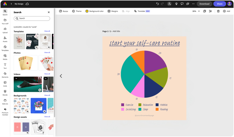Open the Grids panel
The image size is (234, 137).
click(5, 84)
